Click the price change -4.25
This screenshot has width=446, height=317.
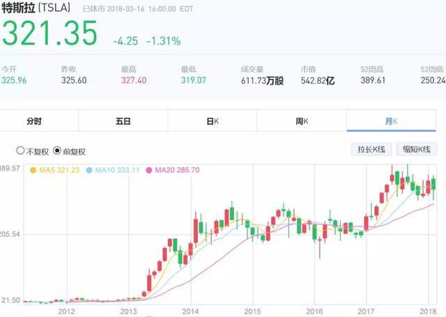click(125, 41)
